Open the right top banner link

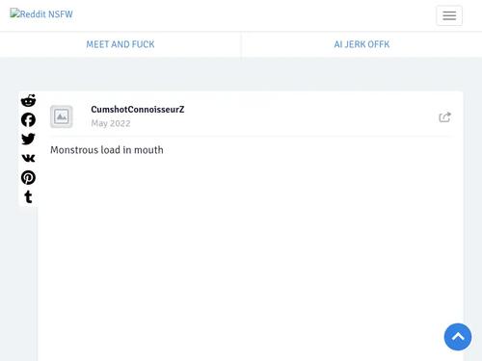tap(361, 44)
